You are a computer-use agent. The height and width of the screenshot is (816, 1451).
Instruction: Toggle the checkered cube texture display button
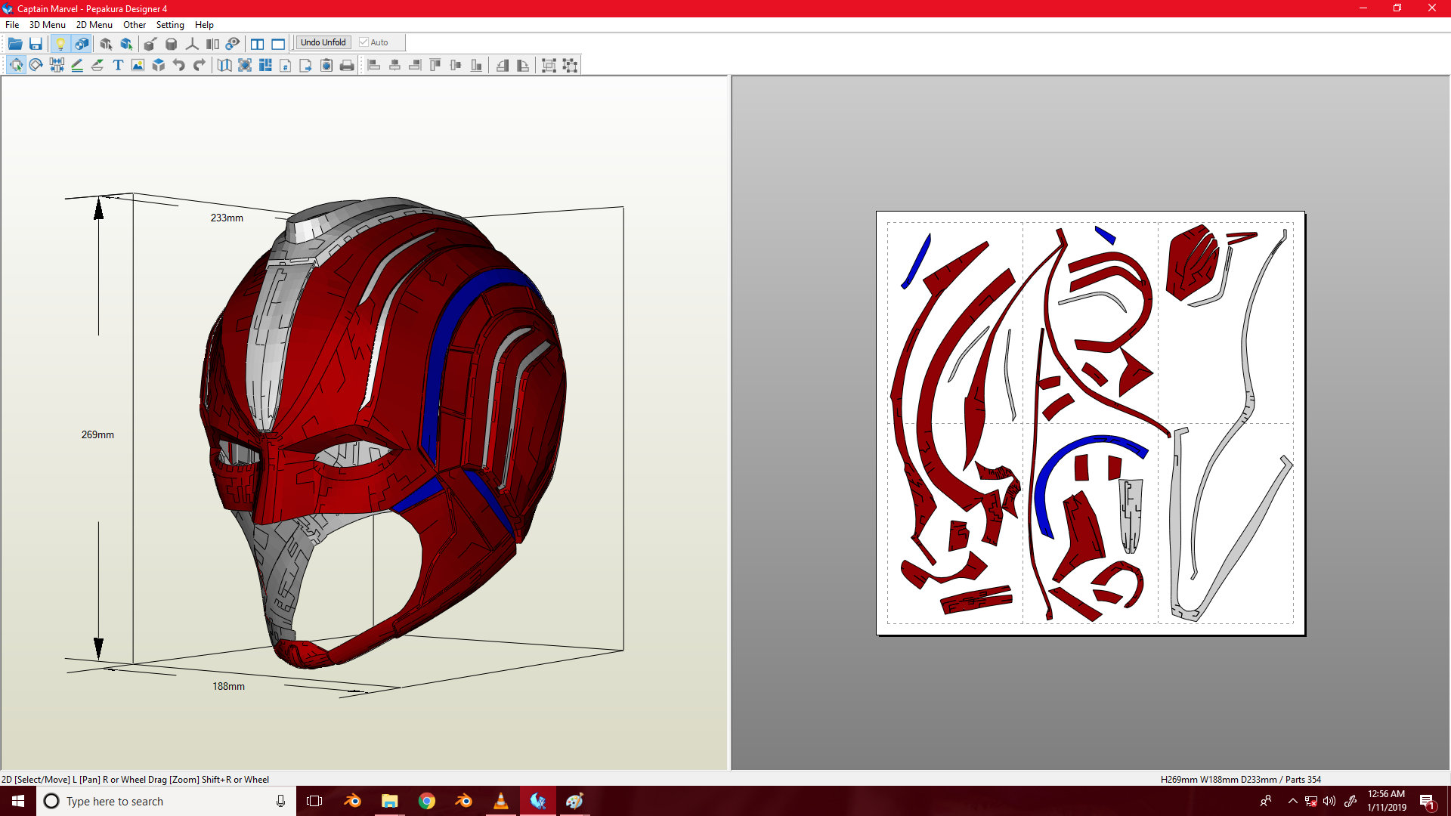tap(81, 43)
